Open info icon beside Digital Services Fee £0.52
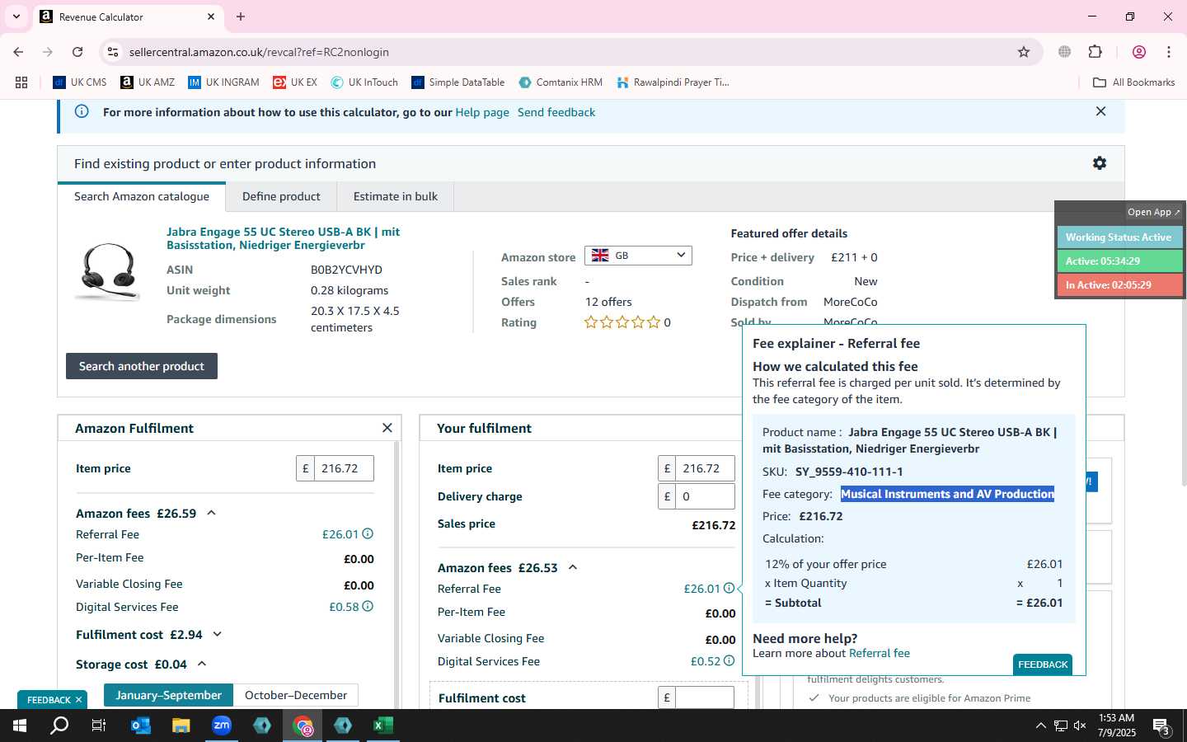 729,660
